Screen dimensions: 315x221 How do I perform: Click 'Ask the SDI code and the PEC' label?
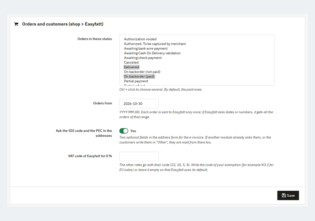coord(84,133)
